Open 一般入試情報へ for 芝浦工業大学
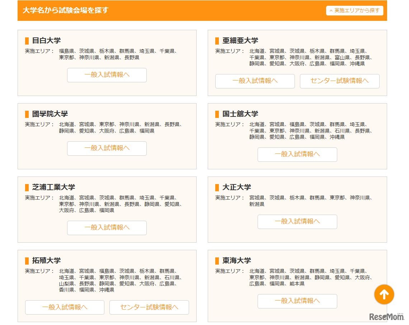Screen dimensions: 409x325 click(x=107, y=228)
